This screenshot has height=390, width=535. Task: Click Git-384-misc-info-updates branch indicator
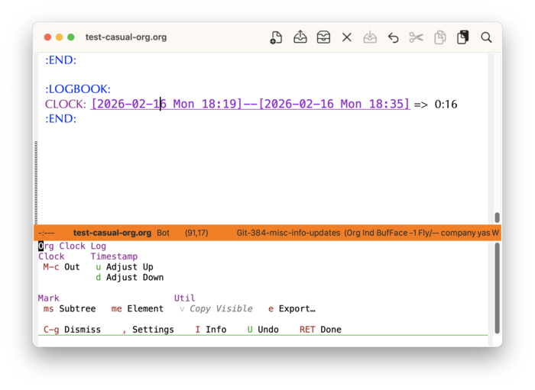pos(288,233)
